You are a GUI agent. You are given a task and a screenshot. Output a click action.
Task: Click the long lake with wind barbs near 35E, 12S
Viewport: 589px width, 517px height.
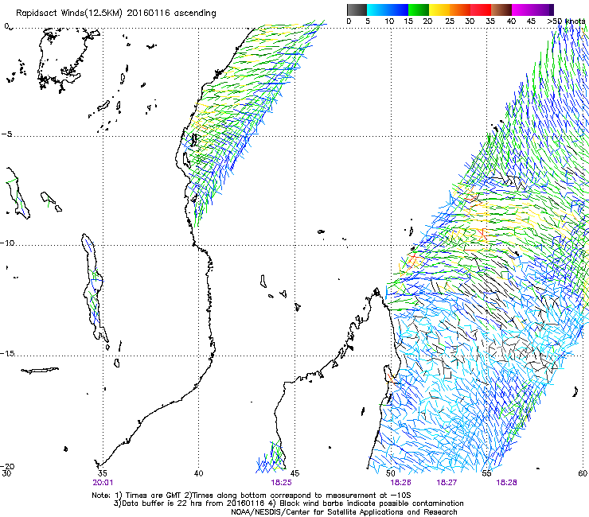point(94,289)
